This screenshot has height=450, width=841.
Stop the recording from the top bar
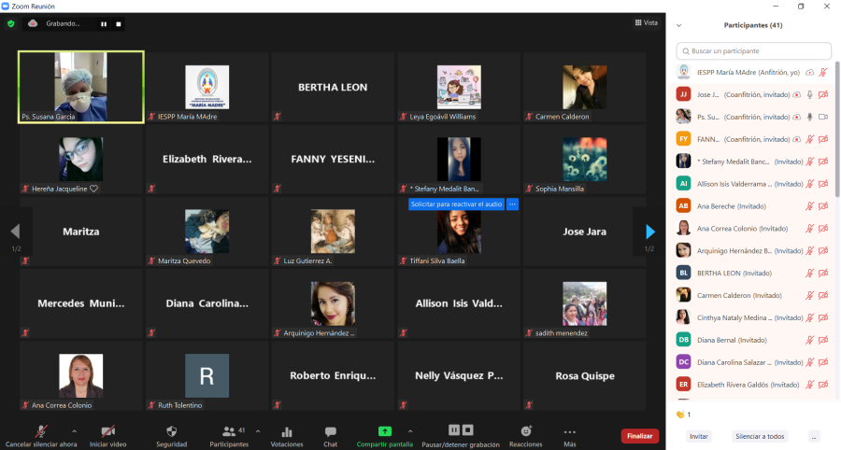(x=119, y=23)
